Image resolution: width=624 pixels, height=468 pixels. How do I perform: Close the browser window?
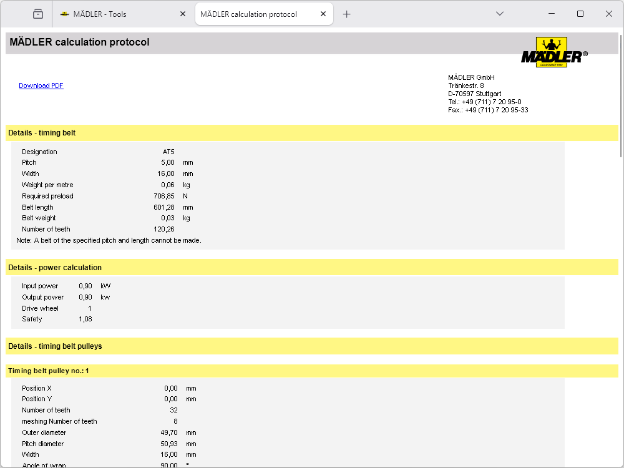[609, 14]
